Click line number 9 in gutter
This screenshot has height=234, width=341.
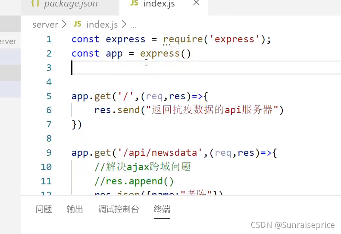tap(49, 153)
